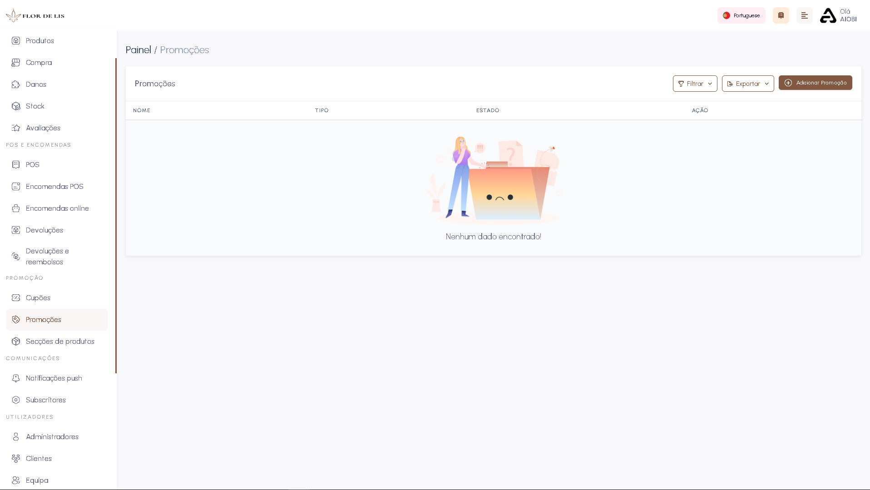
Task: Select the Avaliações star icon
Action: tap(16, 128)
